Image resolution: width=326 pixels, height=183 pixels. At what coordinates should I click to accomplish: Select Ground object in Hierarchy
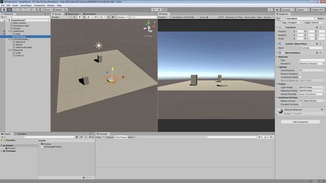tap(17, 28)
